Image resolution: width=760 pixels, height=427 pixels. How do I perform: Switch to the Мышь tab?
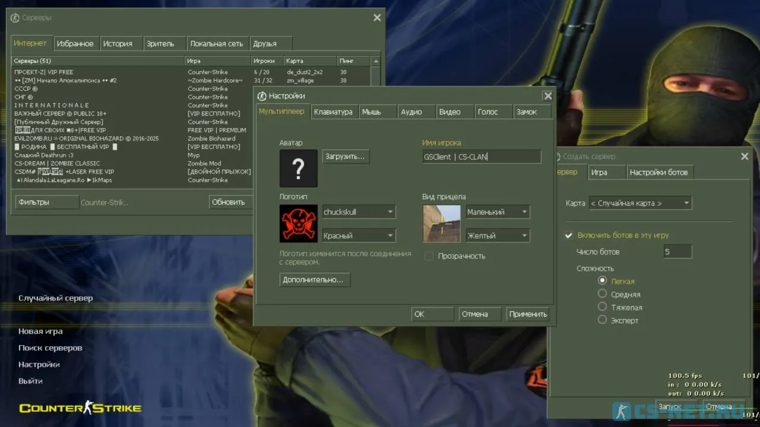coord(378,111)
